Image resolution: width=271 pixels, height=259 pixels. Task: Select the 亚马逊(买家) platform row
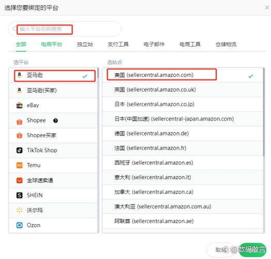pyautogui.click(x=53, y=91)
